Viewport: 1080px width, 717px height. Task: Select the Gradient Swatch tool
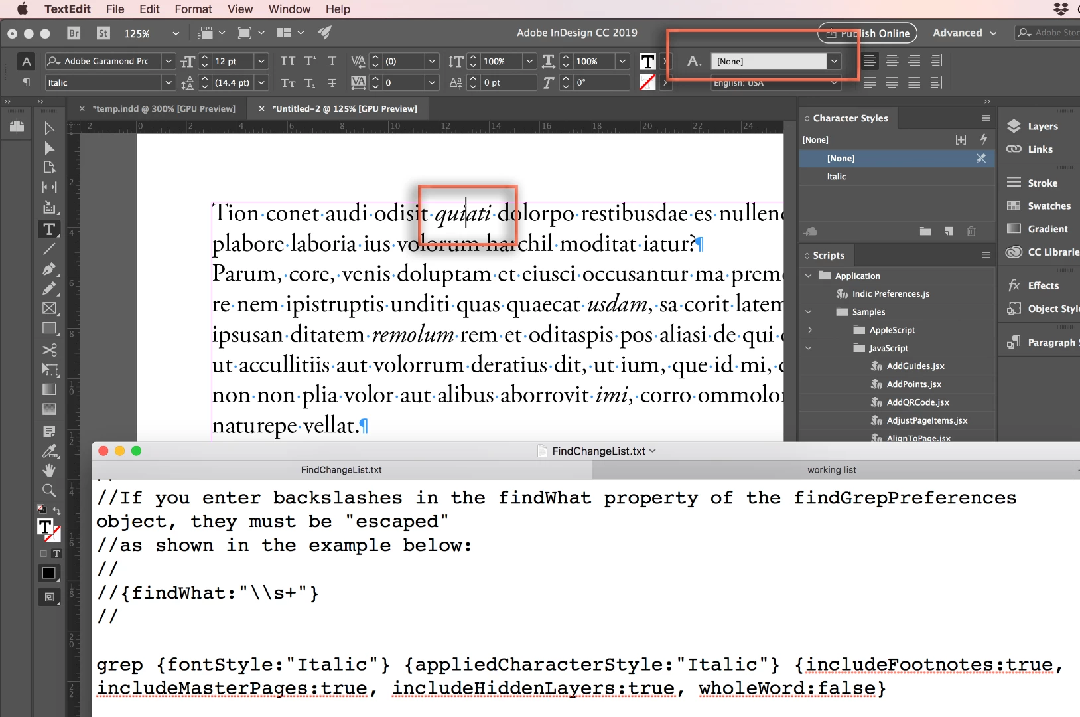point(49,389)
